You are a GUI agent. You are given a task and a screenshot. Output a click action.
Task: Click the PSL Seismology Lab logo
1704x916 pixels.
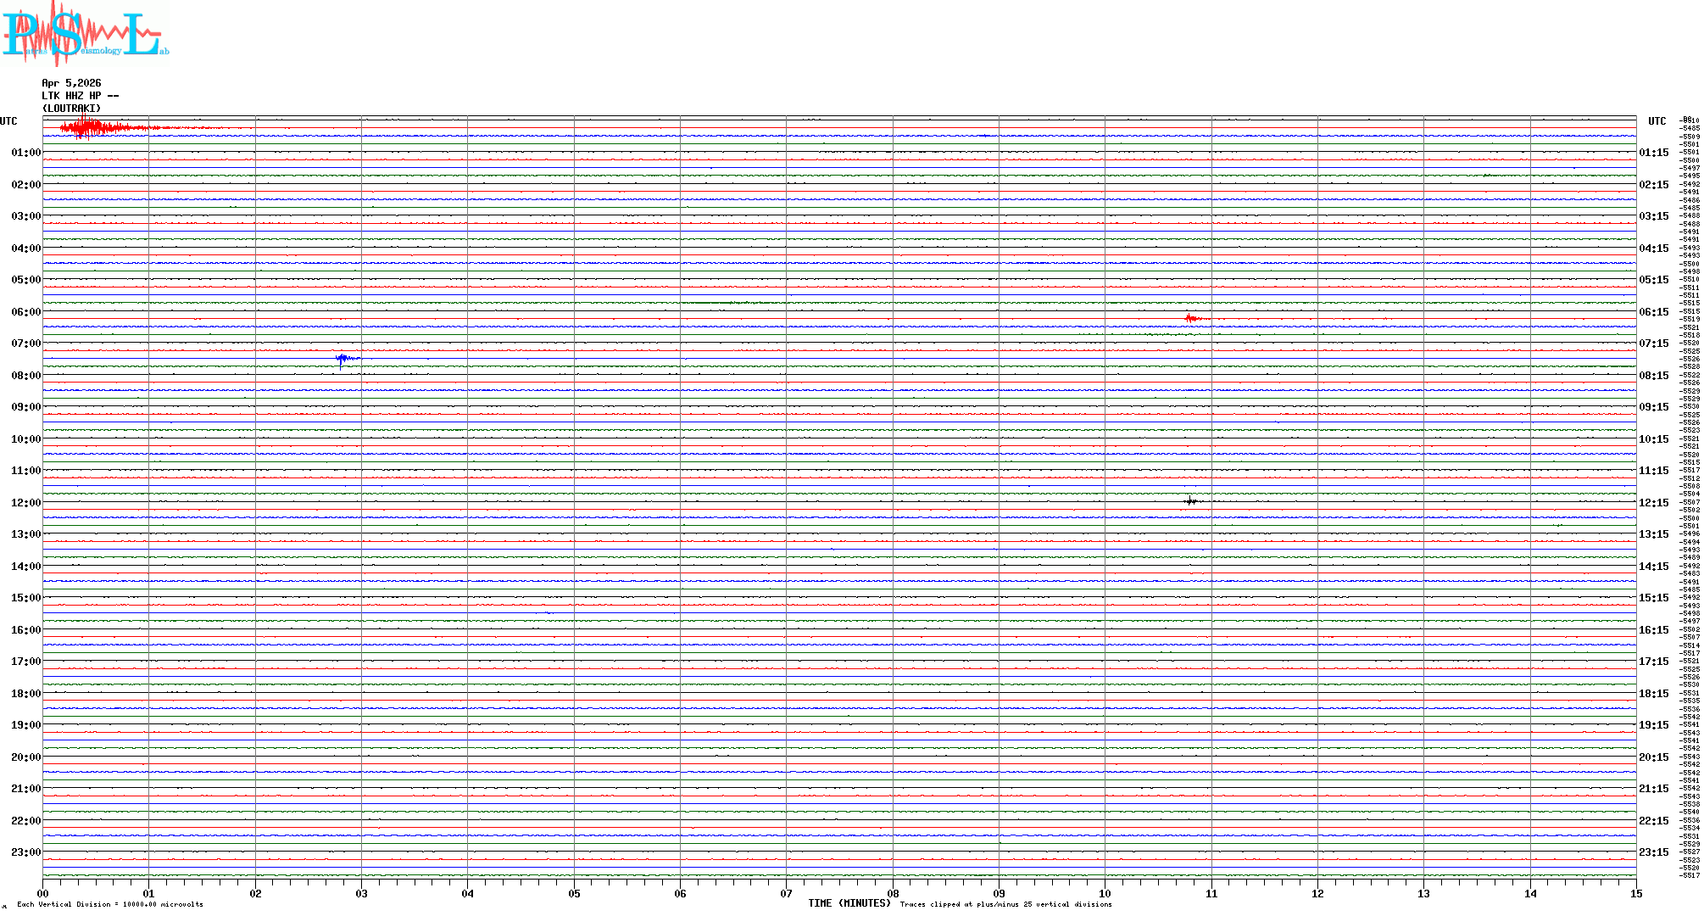(85, 32)
